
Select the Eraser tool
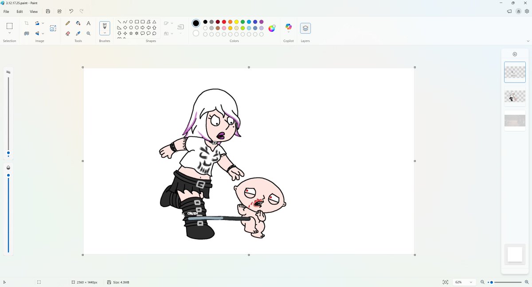coord(68,33)
